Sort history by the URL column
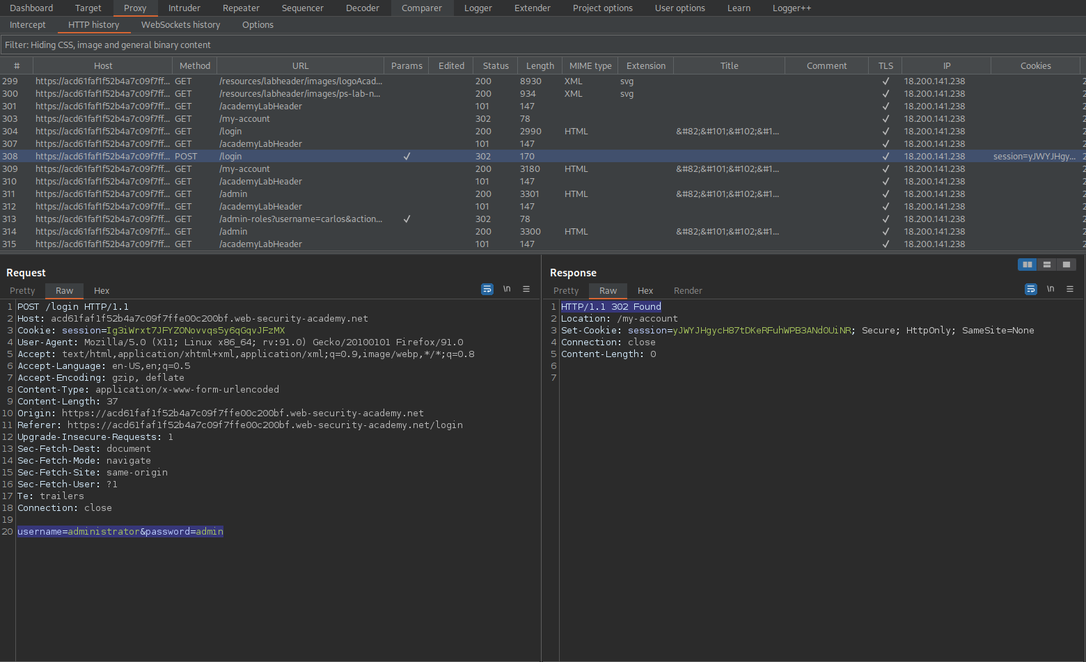 tap(301, 66)
